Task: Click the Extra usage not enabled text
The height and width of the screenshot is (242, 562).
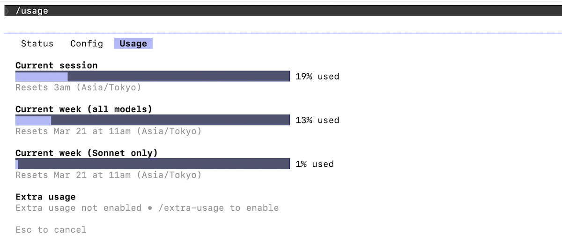Action: 78,208
